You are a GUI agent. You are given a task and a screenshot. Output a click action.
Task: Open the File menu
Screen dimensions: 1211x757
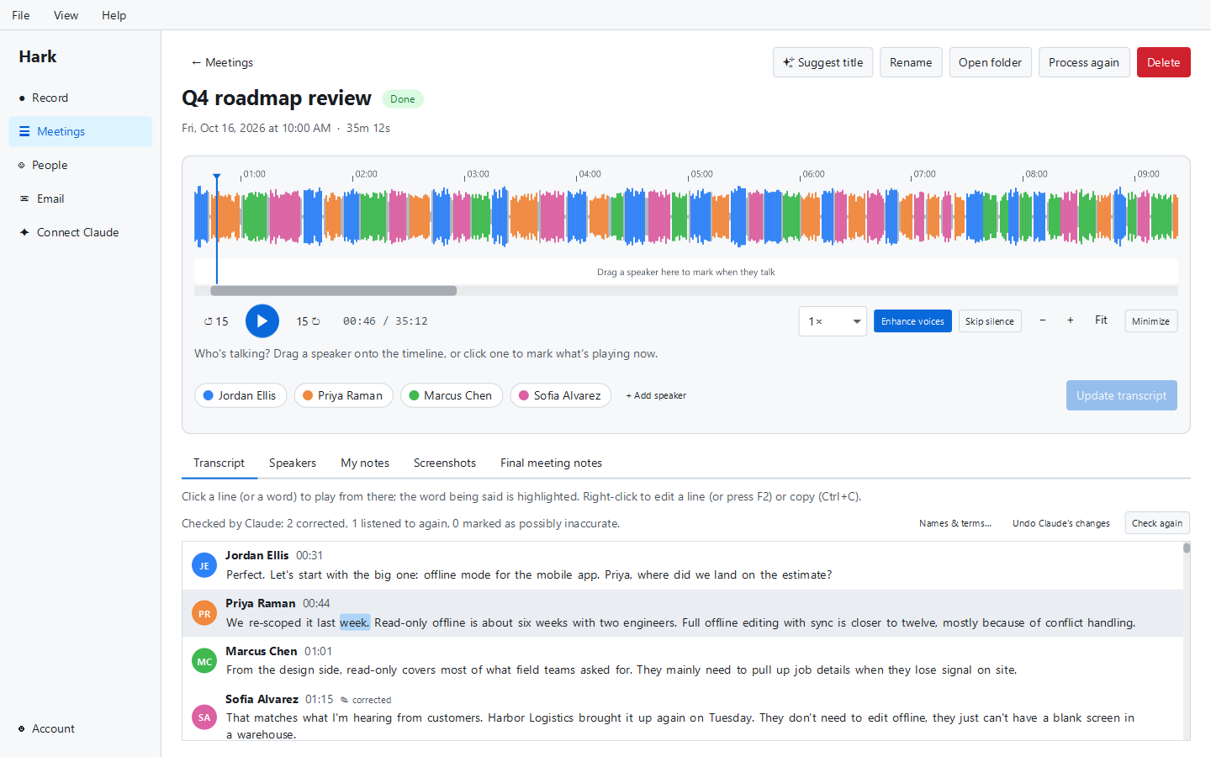(21, 15)
